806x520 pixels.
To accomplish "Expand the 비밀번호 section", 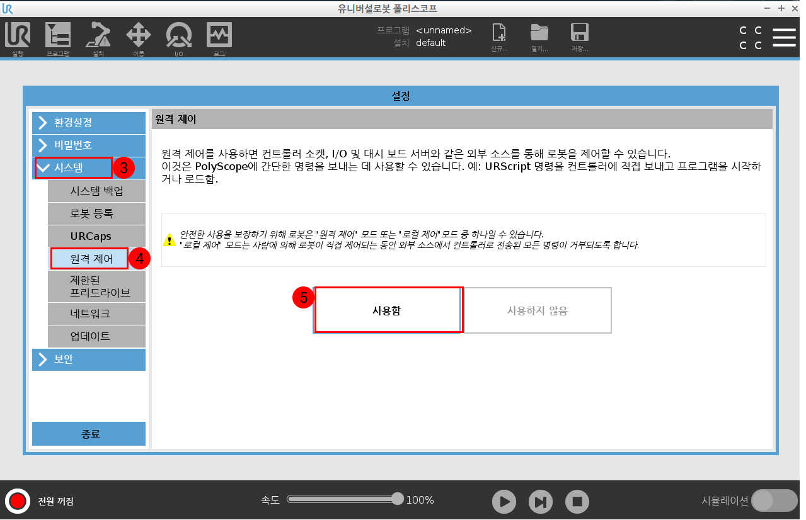I will pyautogui.click(x=89, y=145).
